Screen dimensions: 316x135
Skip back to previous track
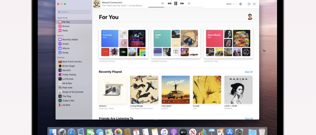coord(169,4)
